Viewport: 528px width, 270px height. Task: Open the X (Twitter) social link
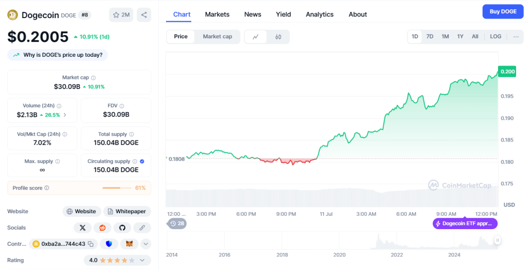click(82, 228)
